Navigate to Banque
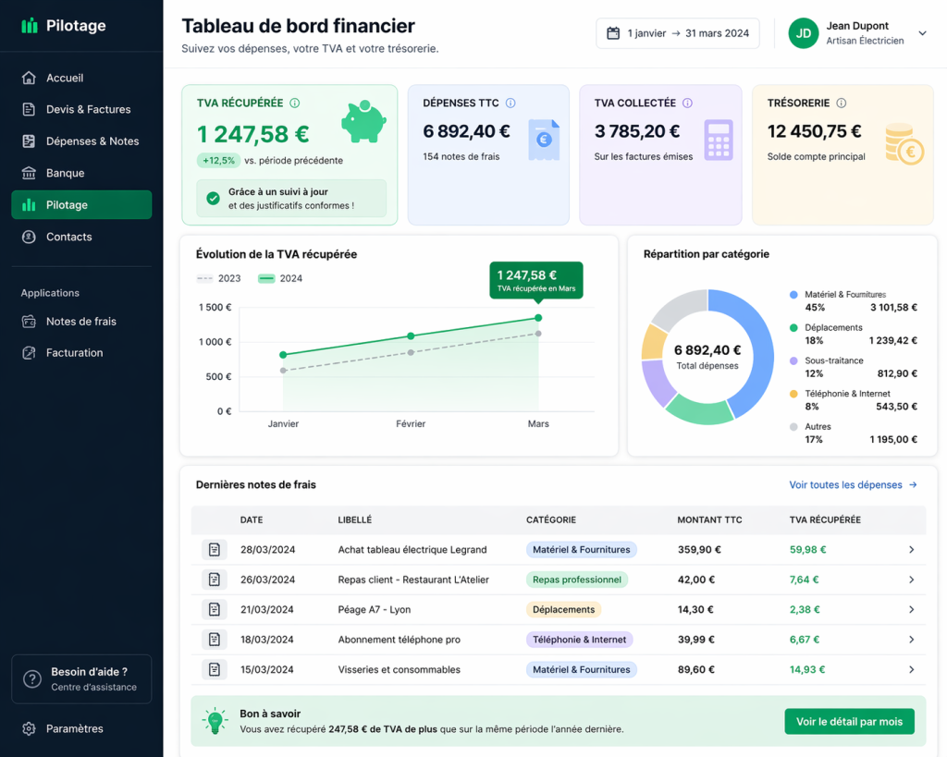The image size is (947, 757). (81, 173)
